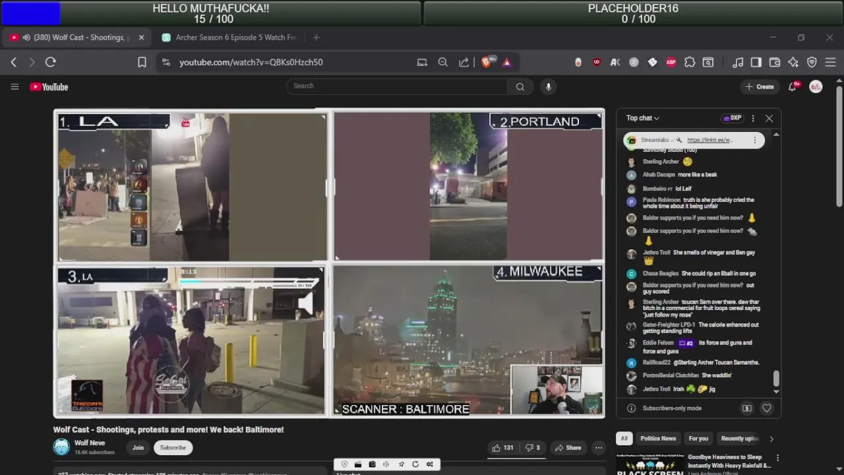
Task: Switch to Archer Season 6 Episode 5 tab
Action: (228, 38)
